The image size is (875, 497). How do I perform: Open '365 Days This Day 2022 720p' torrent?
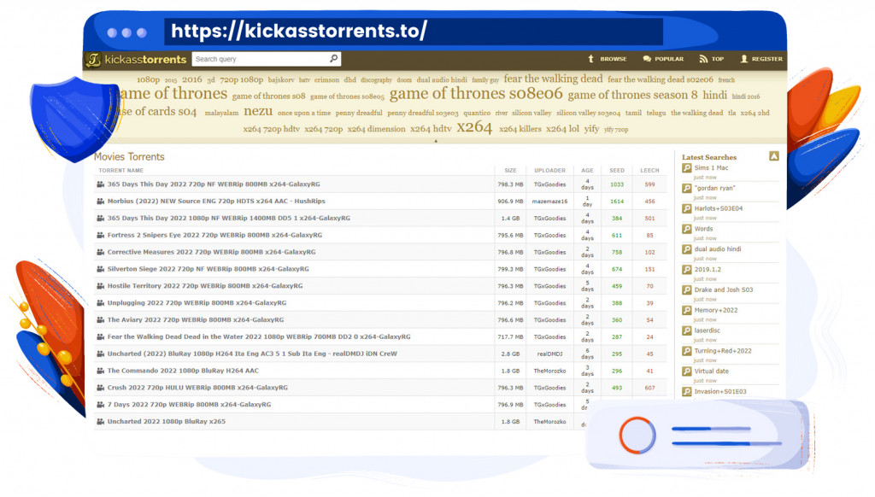[214, 184]
